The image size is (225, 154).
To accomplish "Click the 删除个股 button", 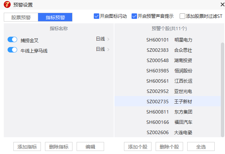I will click(169, 146).
